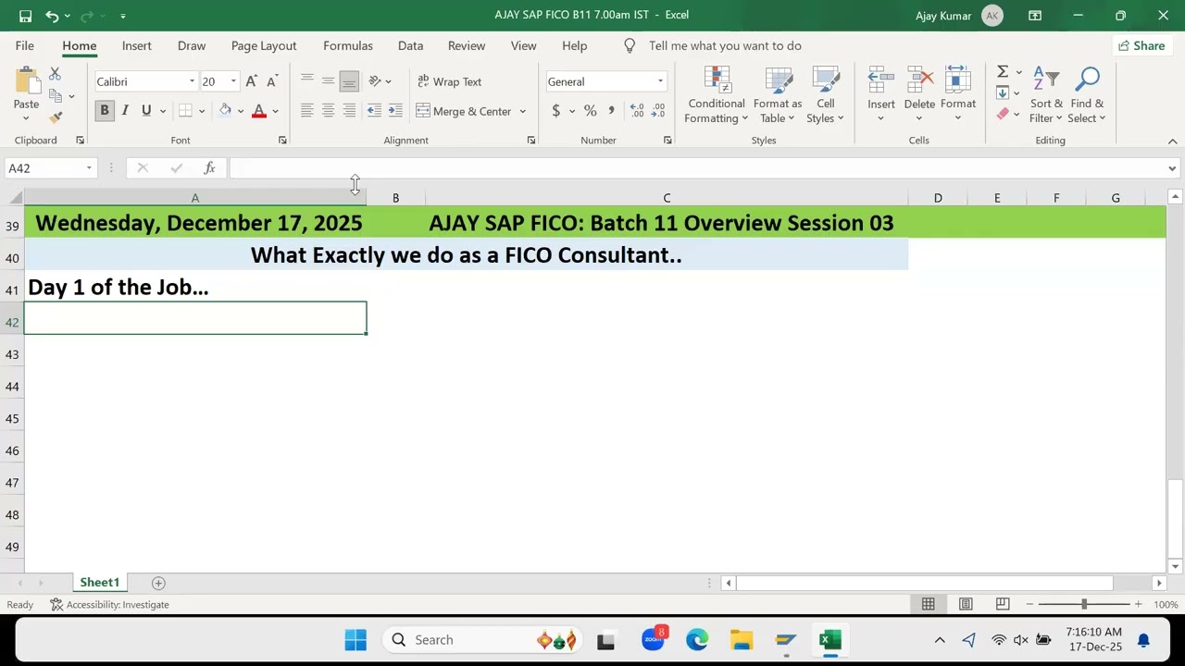
Task: Click the Borders icon
Action: (x=185, y=111)
